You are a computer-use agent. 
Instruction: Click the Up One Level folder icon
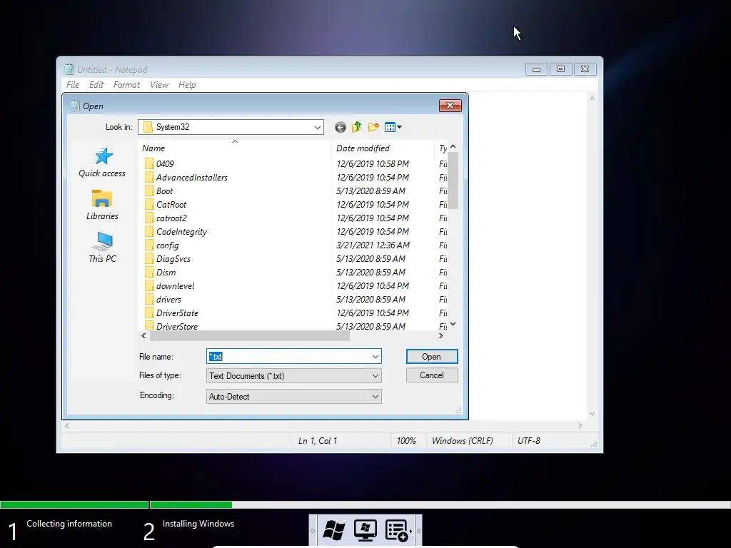click(357, 127)
